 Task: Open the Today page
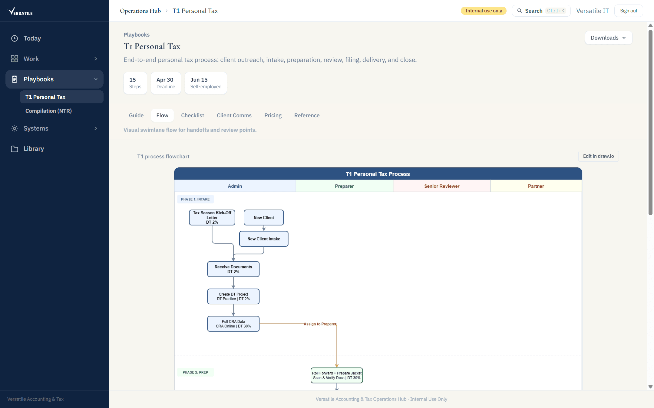54,38
